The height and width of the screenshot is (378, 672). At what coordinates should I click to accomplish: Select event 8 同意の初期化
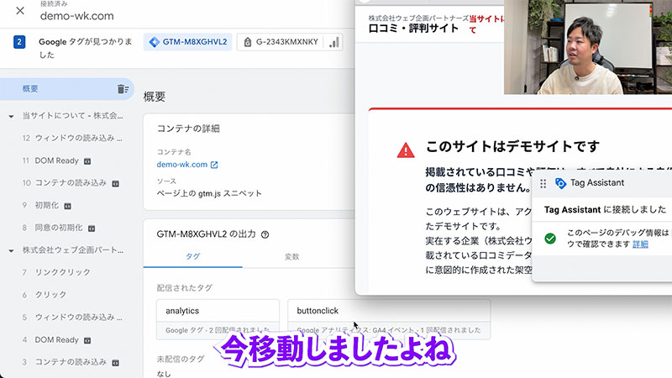click(52, 228)
